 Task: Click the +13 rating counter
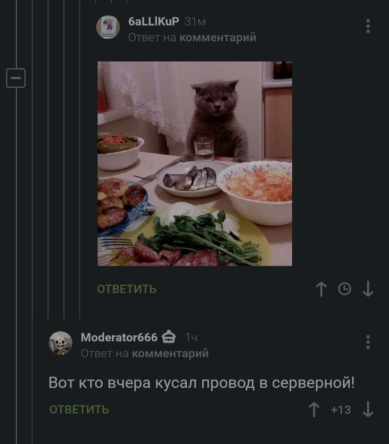point(341,410)
